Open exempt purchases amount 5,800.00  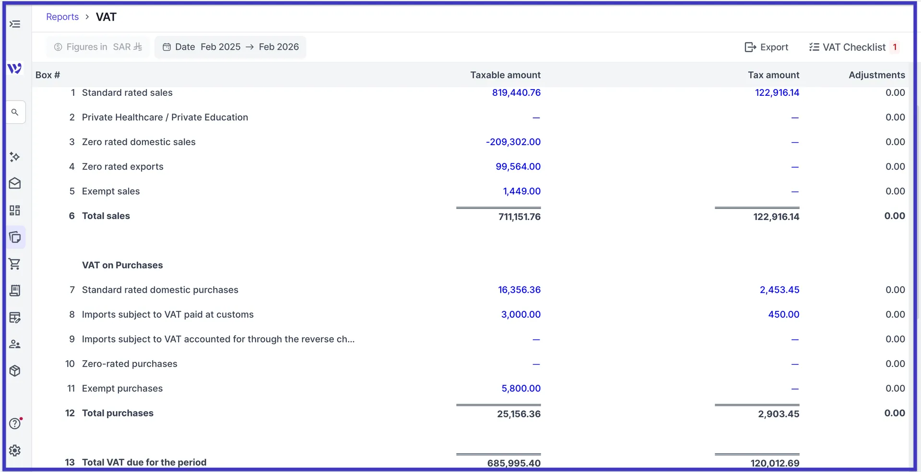click(521, 389)
